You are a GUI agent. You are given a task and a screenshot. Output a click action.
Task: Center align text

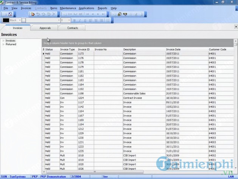tap(96, 20)
